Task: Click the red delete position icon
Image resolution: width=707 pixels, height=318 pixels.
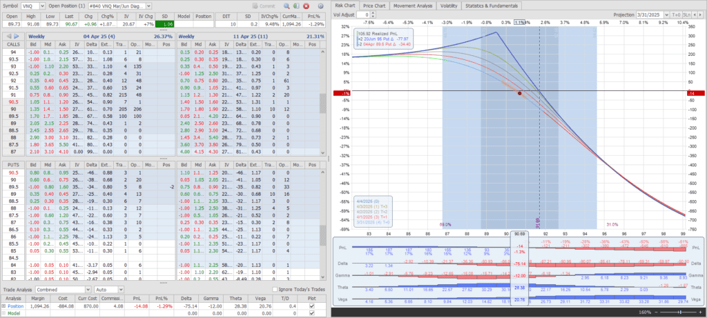Action: (306, 6)
